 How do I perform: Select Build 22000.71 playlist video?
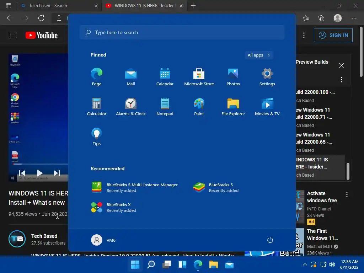click(x=320, y=117)
